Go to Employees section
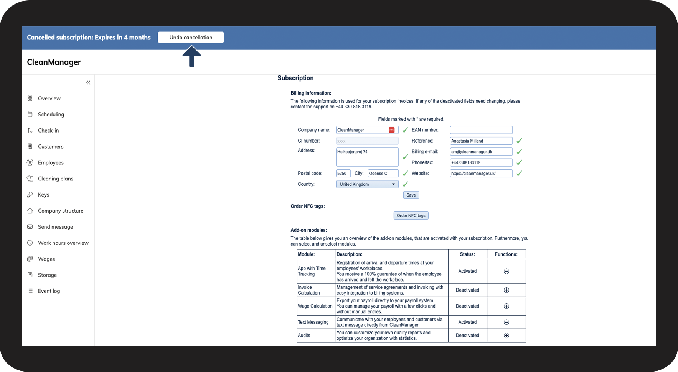The height and width of the screenshot is (372, 678). (x=51, y=163)
